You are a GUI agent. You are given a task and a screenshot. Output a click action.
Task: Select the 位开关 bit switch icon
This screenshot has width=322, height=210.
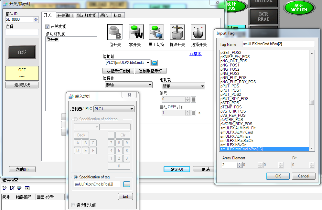point(115,32)
